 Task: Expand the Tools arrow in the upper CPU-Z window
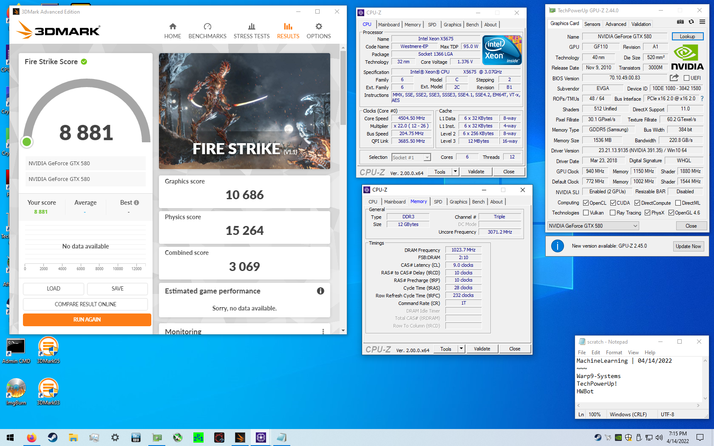coord(455,172)
